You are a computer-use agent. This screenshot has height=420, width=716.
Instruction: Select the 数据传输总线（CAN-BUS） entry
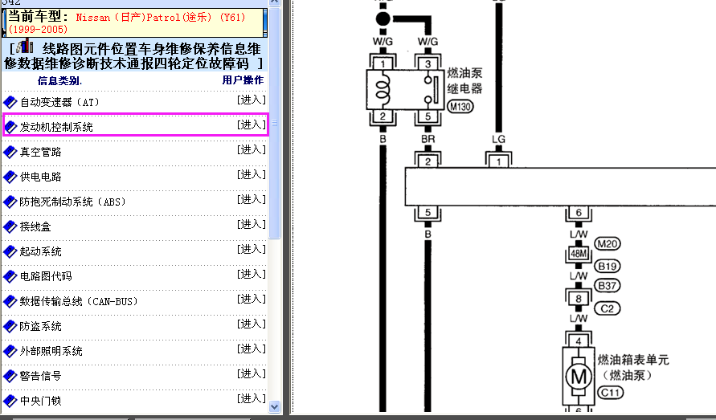pos(79,301)
